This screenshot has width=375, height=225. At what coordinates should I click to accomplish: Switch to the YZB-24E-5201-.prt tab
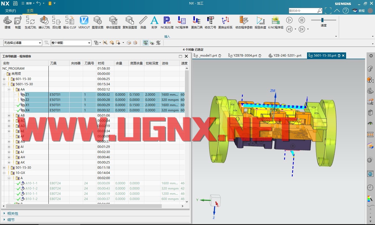(x=285, y=56)
